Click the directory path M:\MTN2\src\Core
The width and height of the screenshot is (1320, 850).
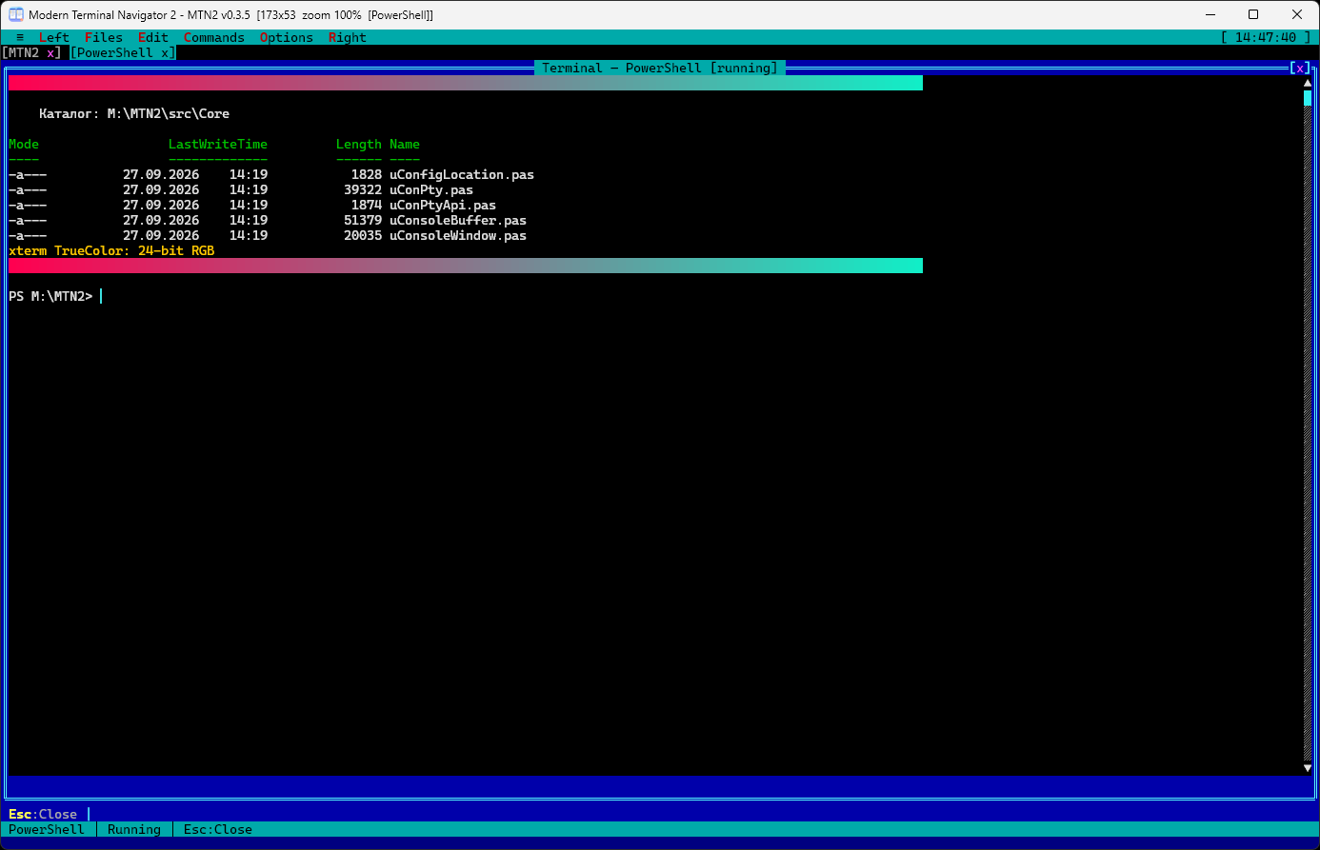[169, 113]
